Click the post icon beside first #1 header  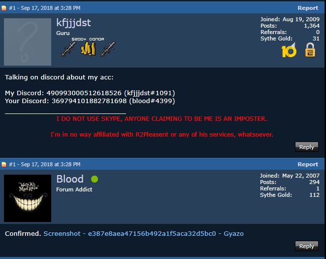point(4,8)
